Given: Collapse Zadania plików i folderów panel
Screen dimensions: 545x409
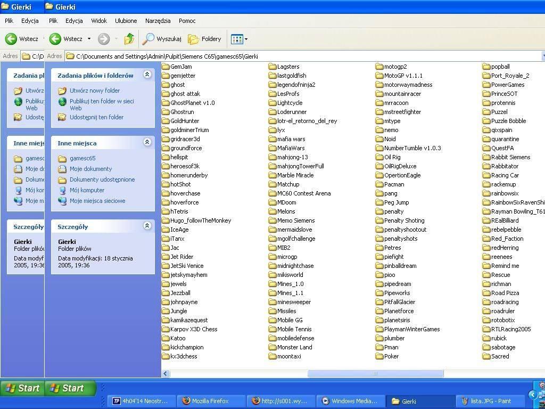Looking at the screenshot, I should (x=147, y=75).
